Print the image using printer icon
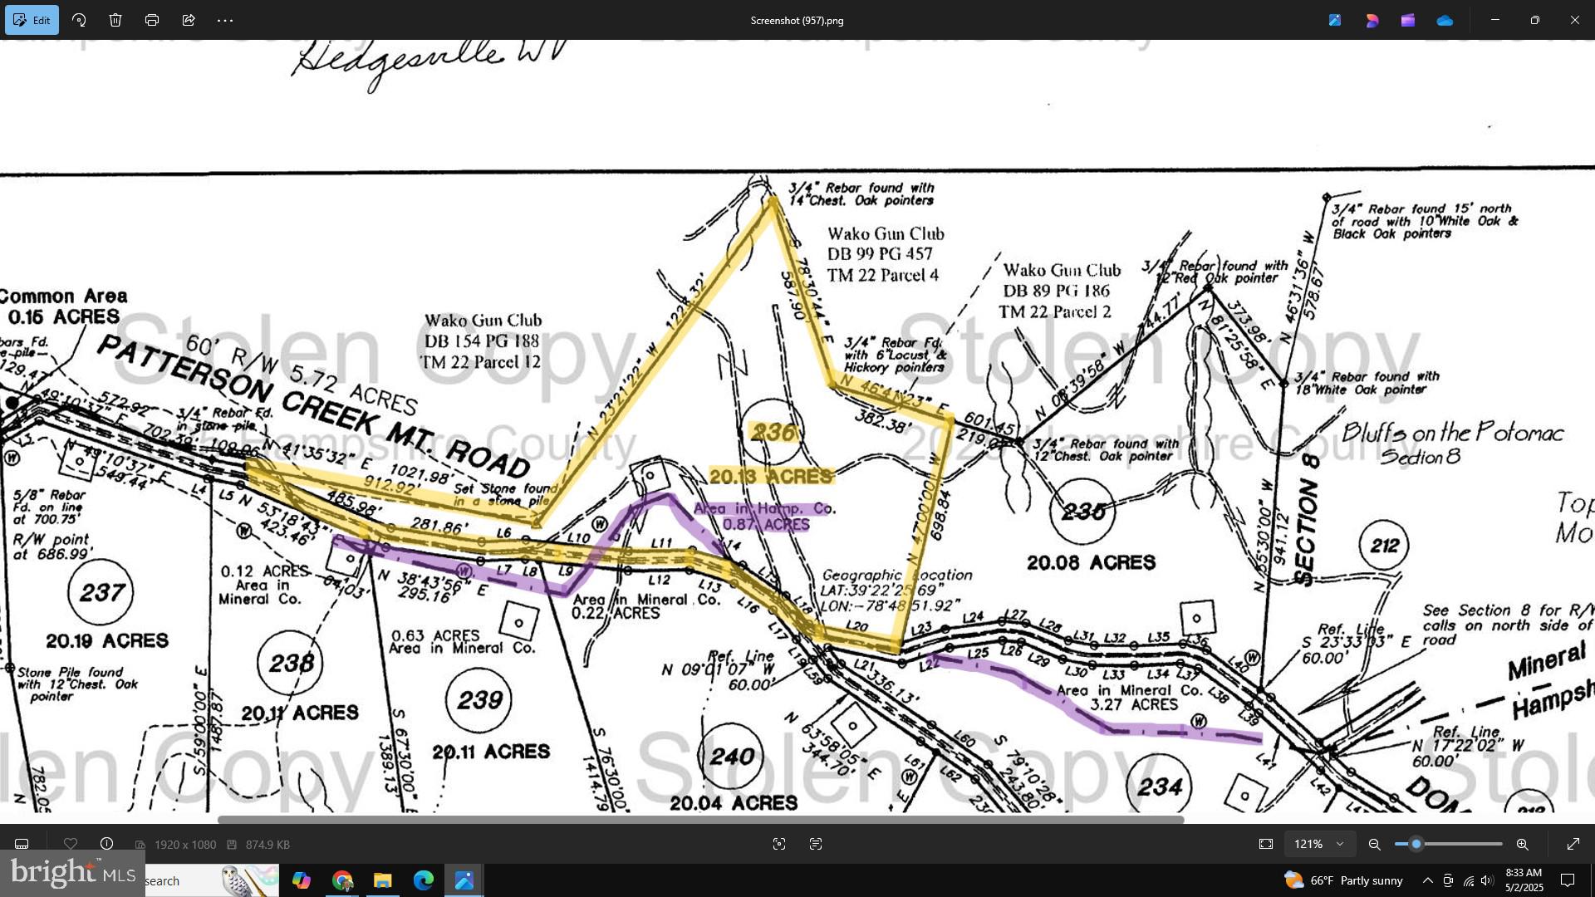1595x897 pixels. click(152, 20)
